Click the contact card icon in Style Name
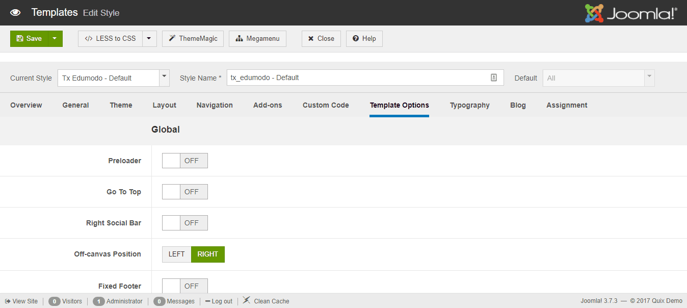Image resolution: width=687 pixels, height=308 pixels. (493, 78)
